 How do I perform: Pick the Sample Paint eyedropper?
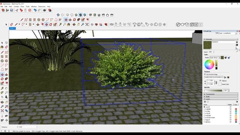[237, 51]
